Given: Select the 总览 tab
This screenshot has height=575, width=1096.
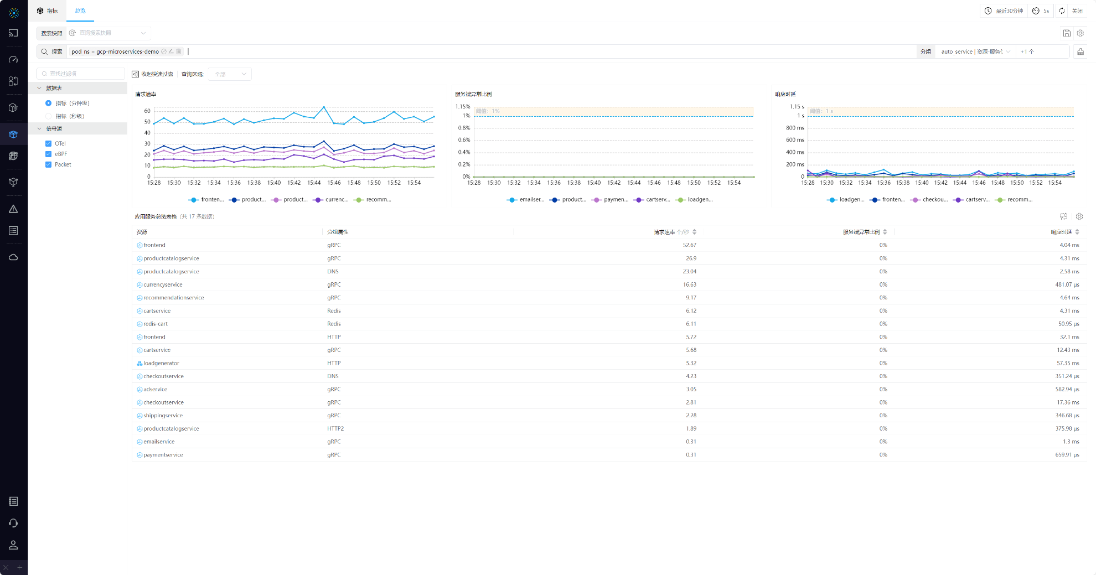Looking at the screenshot, I should click(80, 11).
